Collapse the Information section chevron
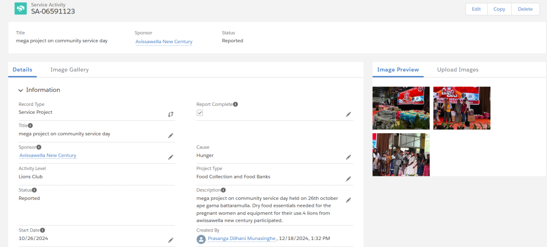The width and height of the screenshot is (547, 247). coord(21,90)
